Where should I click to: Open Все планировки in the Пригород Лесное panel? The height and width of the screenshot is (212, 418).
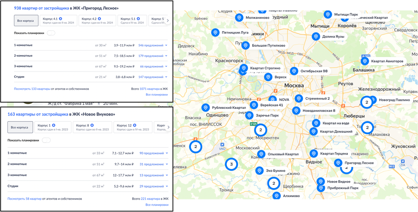coord(157,94)
